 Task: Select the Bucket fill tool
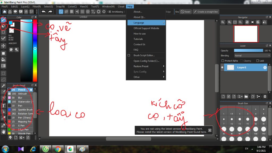(3, 59)
